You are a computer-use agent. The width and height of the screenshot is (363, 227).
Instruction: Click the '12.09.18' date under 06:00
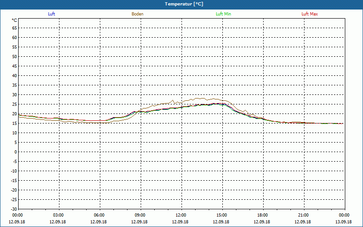click(98, 222)
